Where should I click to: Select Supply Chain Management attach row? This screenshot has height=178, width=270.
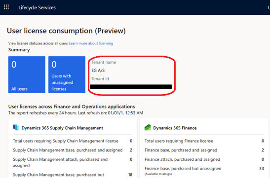point(73,162)
